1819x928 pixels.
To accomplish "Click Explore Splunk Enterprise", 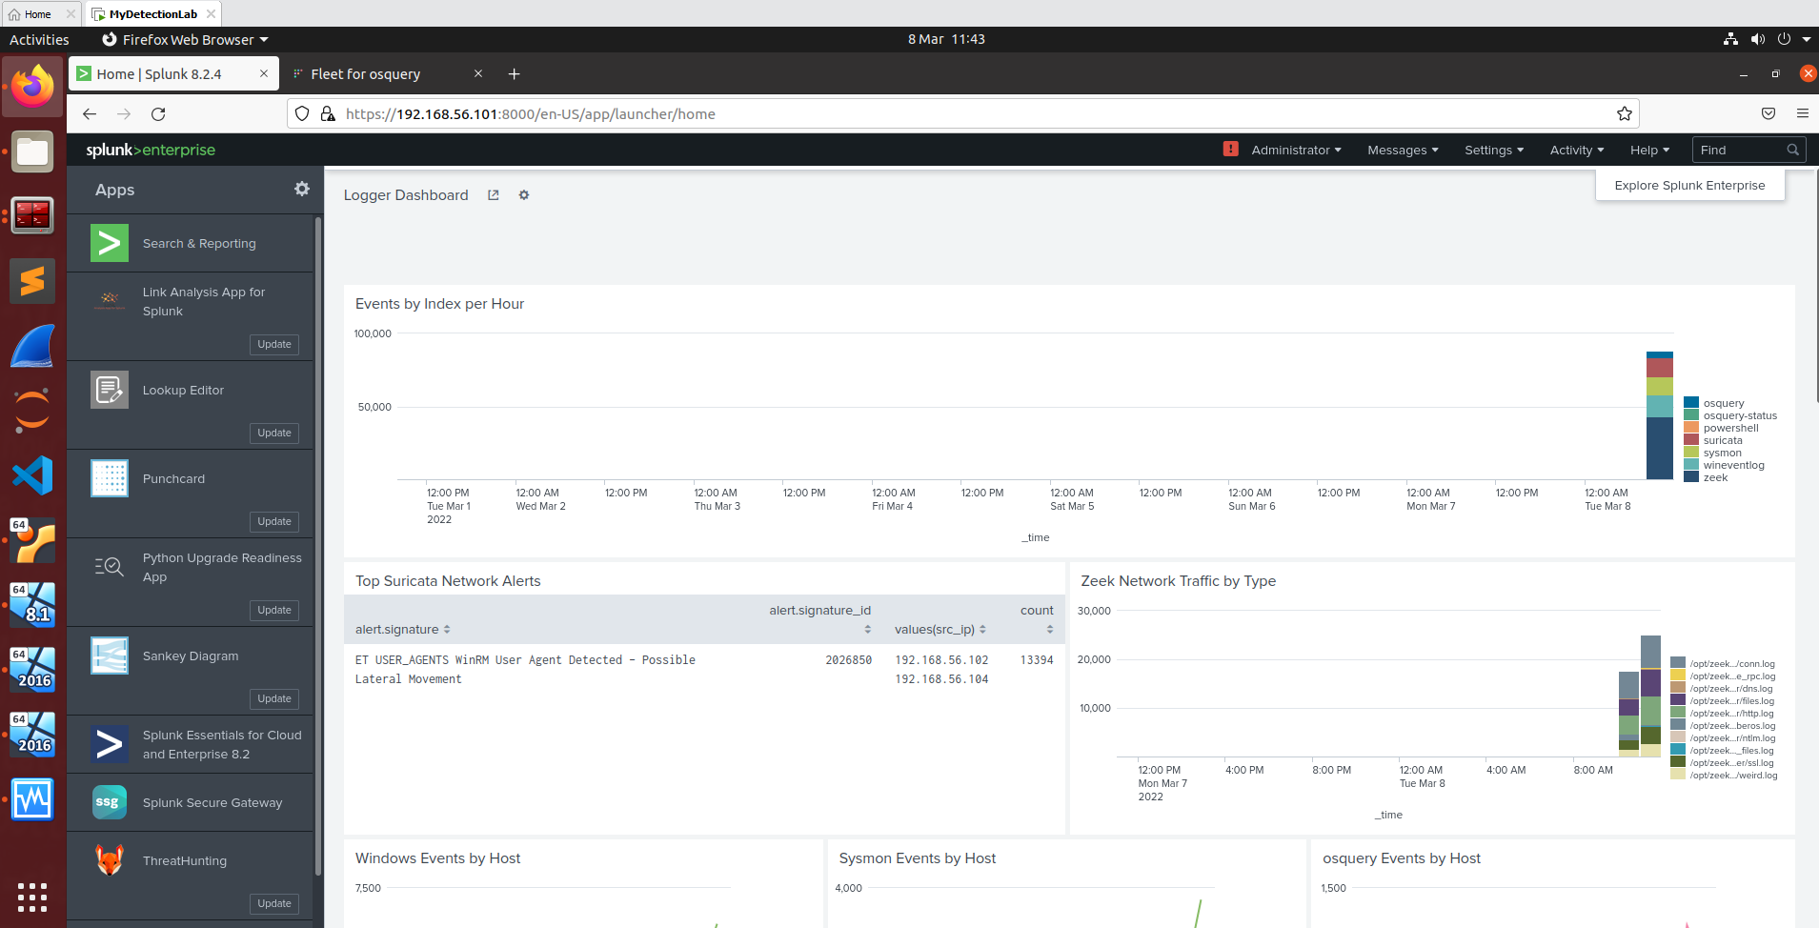I will (1689, 185).
